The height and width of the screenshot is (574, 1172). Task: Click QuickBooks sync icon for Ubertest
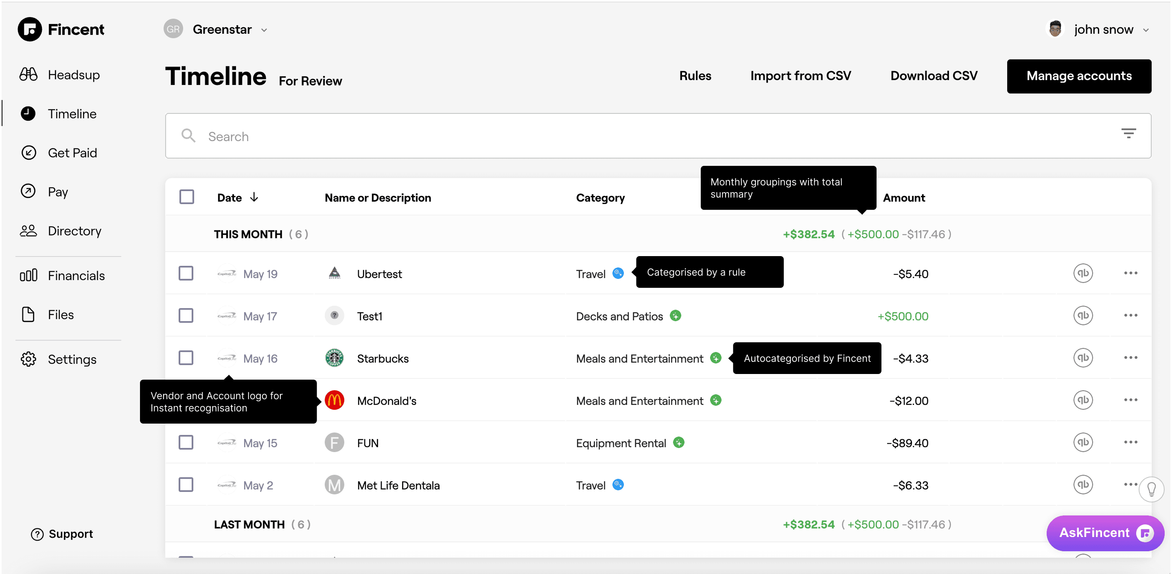tap(1083, 273)
